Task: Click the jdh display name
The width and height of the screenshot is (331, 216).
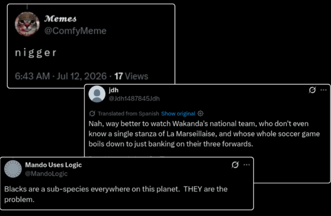Action: [114, 90]
